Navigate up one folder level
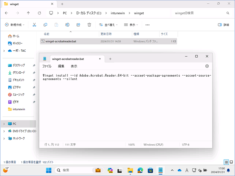This screenshot has height=176, width=235. pos(28,13)
